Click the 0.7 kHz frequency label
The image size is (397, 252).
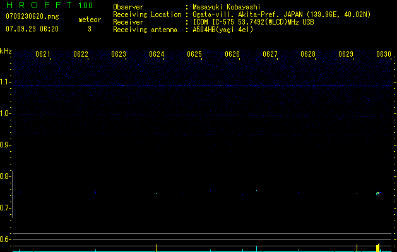click(x=5, y=208)
